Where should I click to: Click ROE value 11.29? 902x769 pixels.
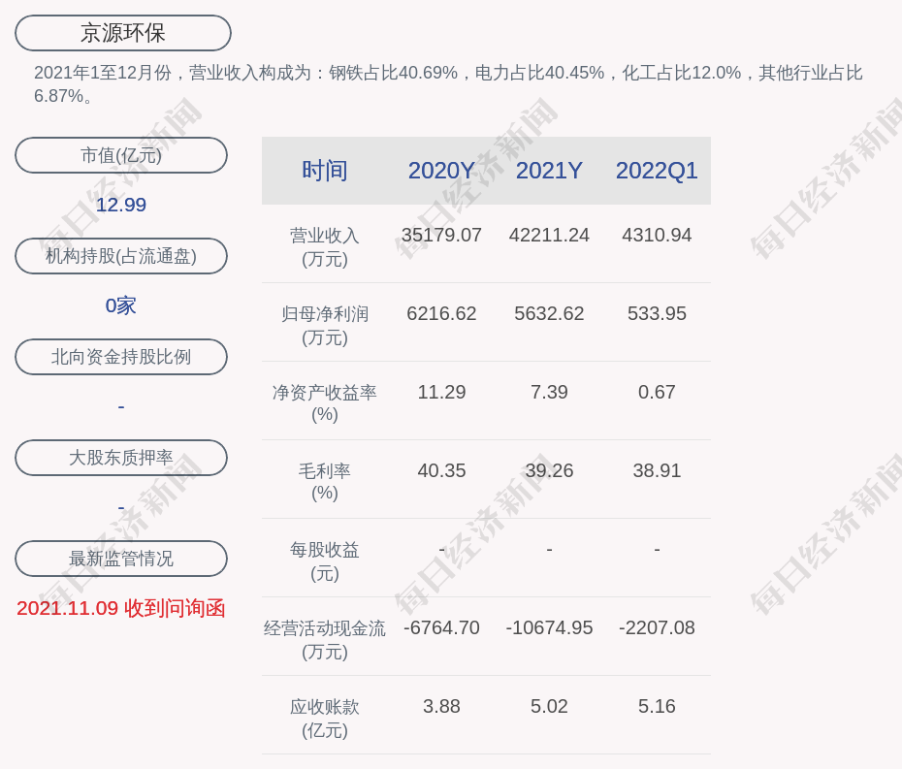pos(441,393)
